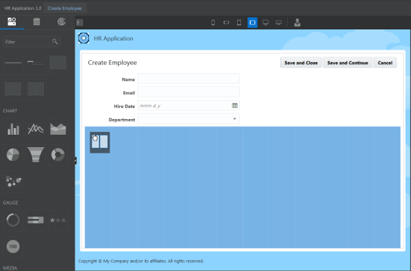Pick the narrow-left two column layout
The image size is (411, 271).
pos(36,89)
